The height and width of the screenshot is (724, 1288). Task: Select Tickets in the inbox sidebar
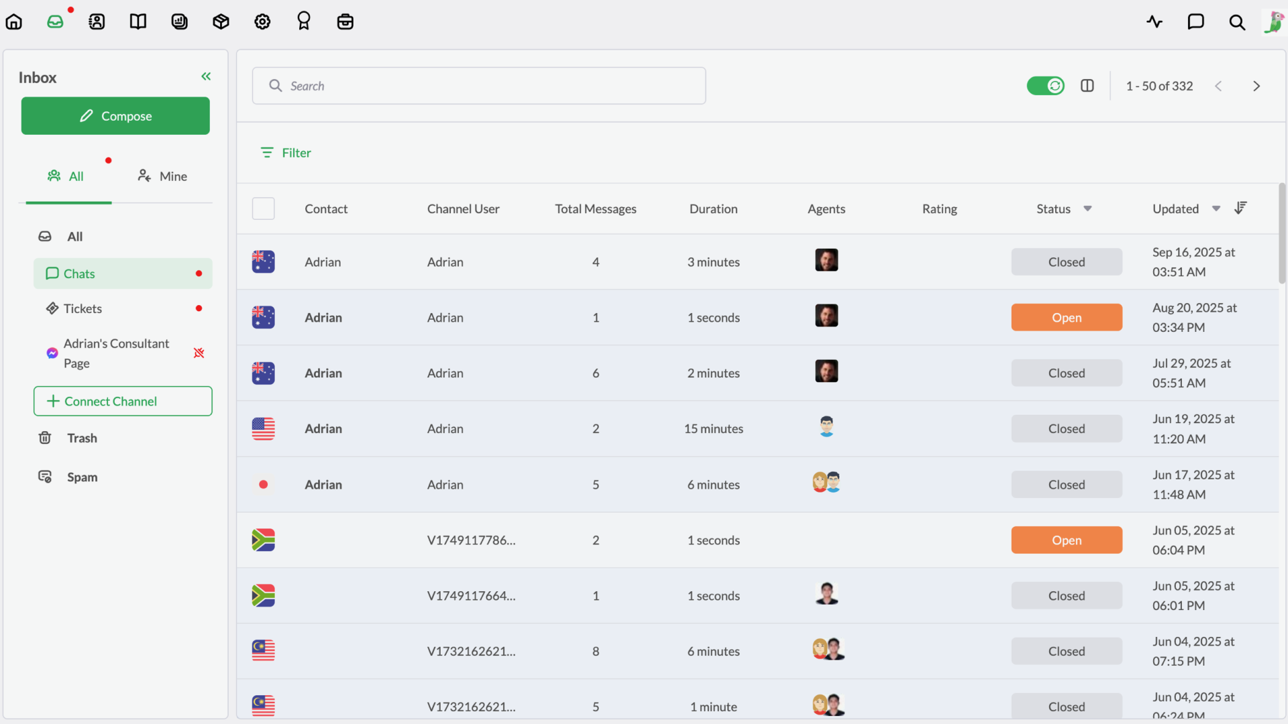(83, 308)
